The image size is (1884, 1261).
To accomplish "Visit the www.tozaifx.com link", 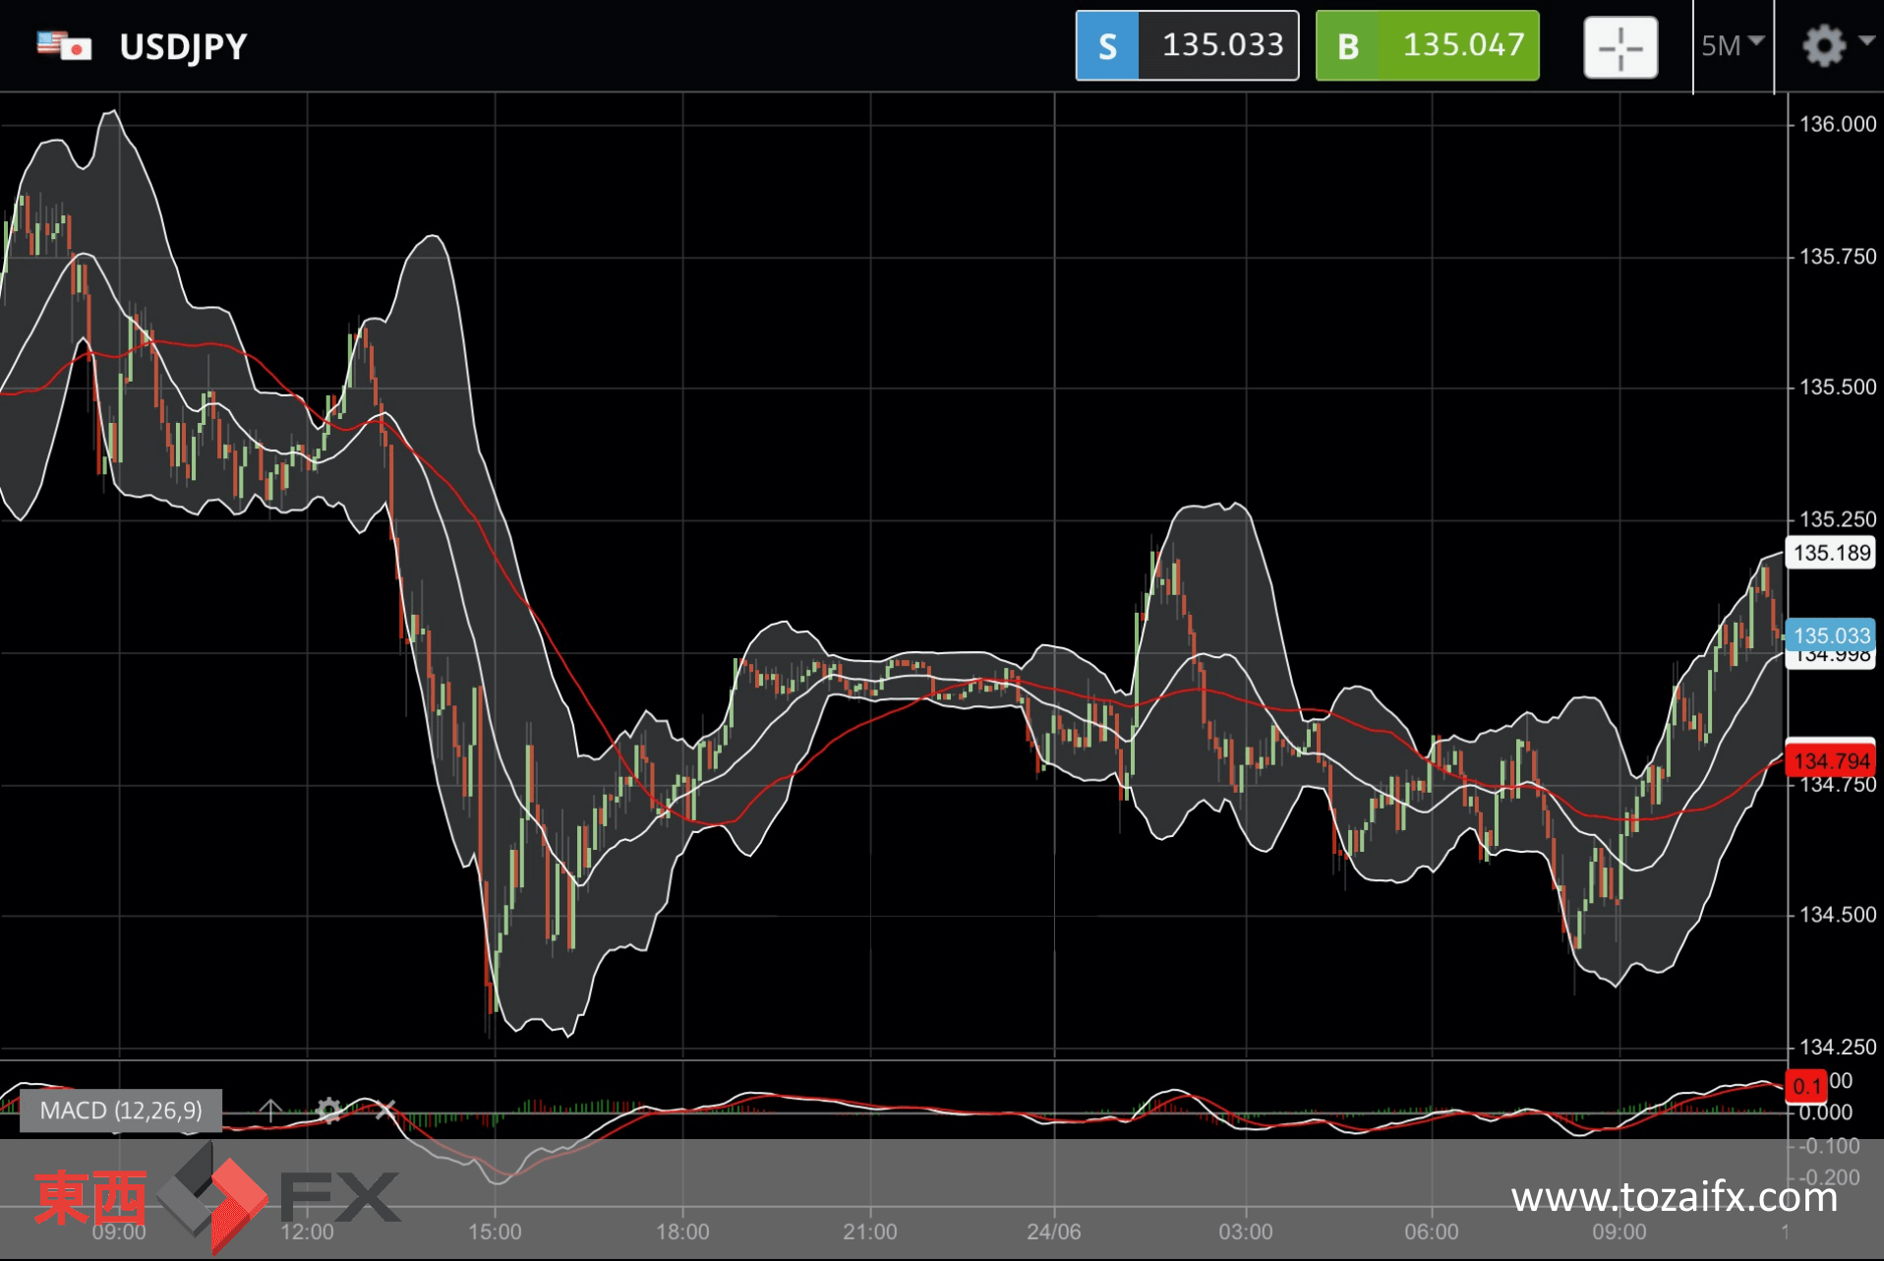I will point(1675,1197).
